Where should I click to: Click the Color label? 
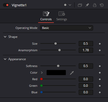pyautogui.click(x=34, y=73)
